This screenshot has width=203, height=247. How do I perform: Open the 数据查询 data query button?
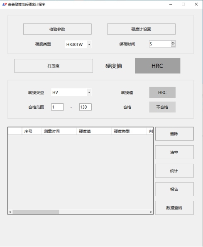click(x=174, y=207)
